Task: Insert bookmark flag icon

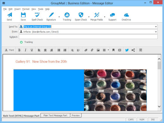Action: point(113,50)
